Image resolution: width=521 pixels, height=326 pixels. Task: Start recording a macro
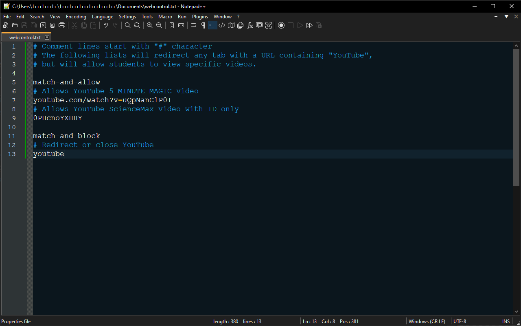[281, 25]
